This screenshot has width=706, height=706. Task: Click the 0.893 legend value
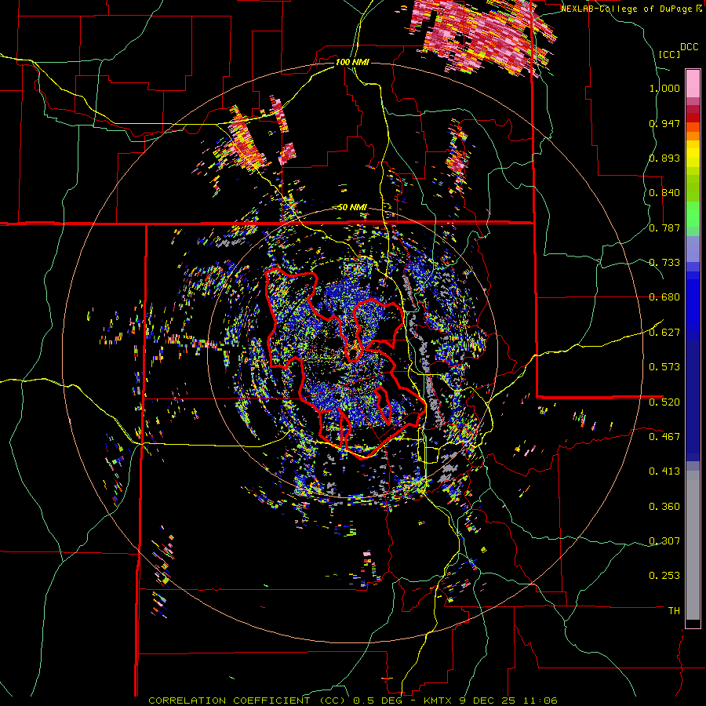(x=664, y=158)
